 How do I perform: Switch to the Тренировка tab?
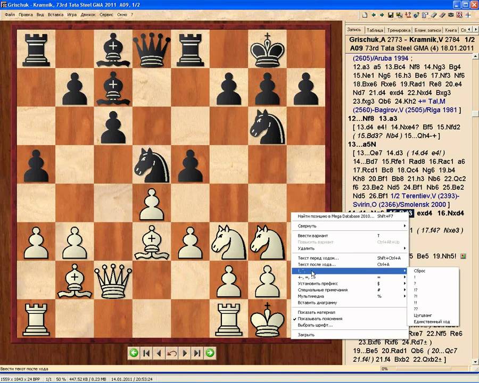[399, 30]
